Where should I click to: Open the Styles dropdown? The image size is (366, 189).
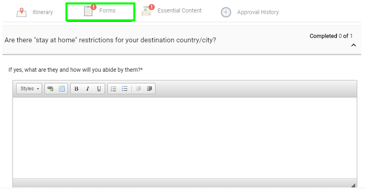tap(29, 89)
